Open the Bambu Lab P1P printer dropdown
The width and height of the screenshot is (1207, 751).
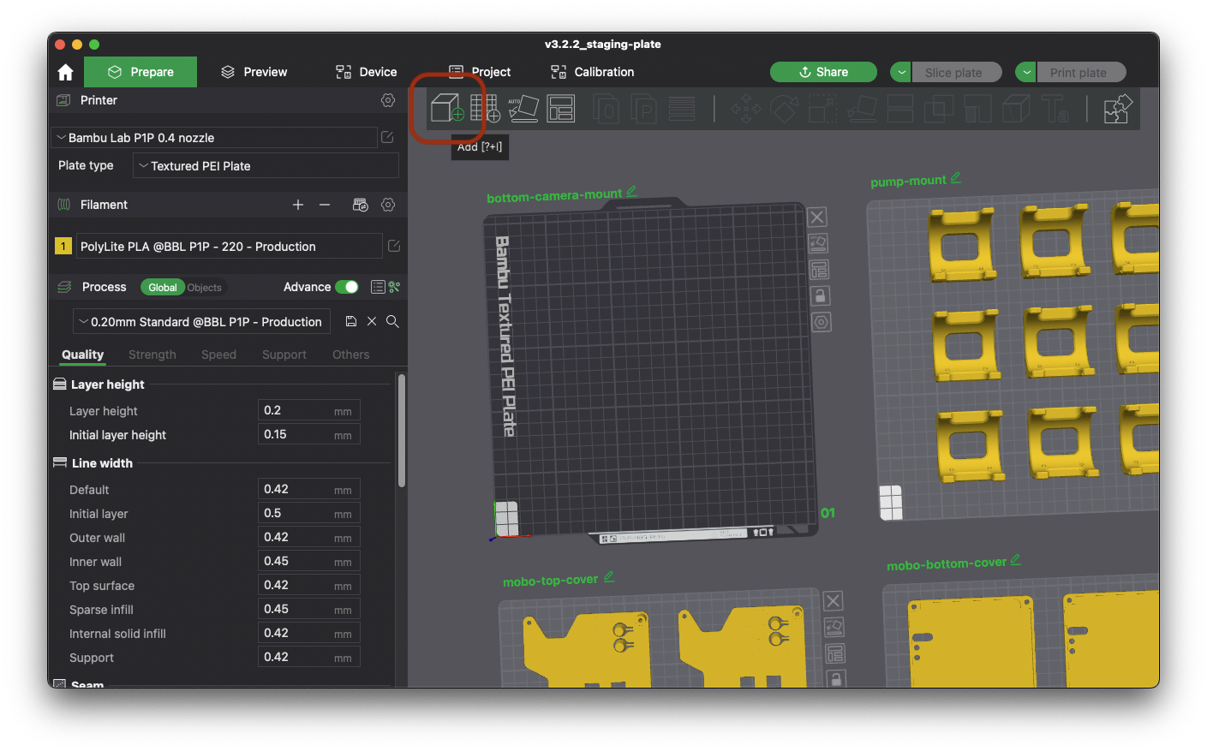[214, 138]
